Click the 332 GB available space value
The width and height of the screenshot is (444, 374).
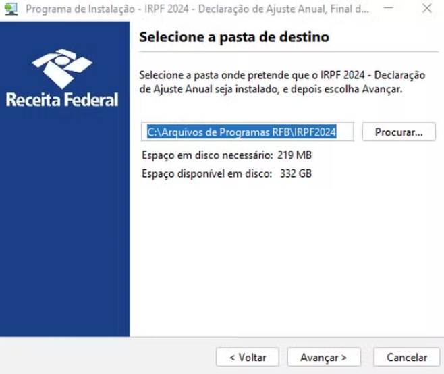[295, 173]
